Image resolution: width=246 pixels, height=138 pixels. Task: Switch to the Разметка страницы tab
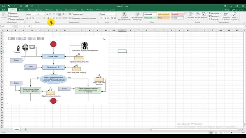pos(35,10)
